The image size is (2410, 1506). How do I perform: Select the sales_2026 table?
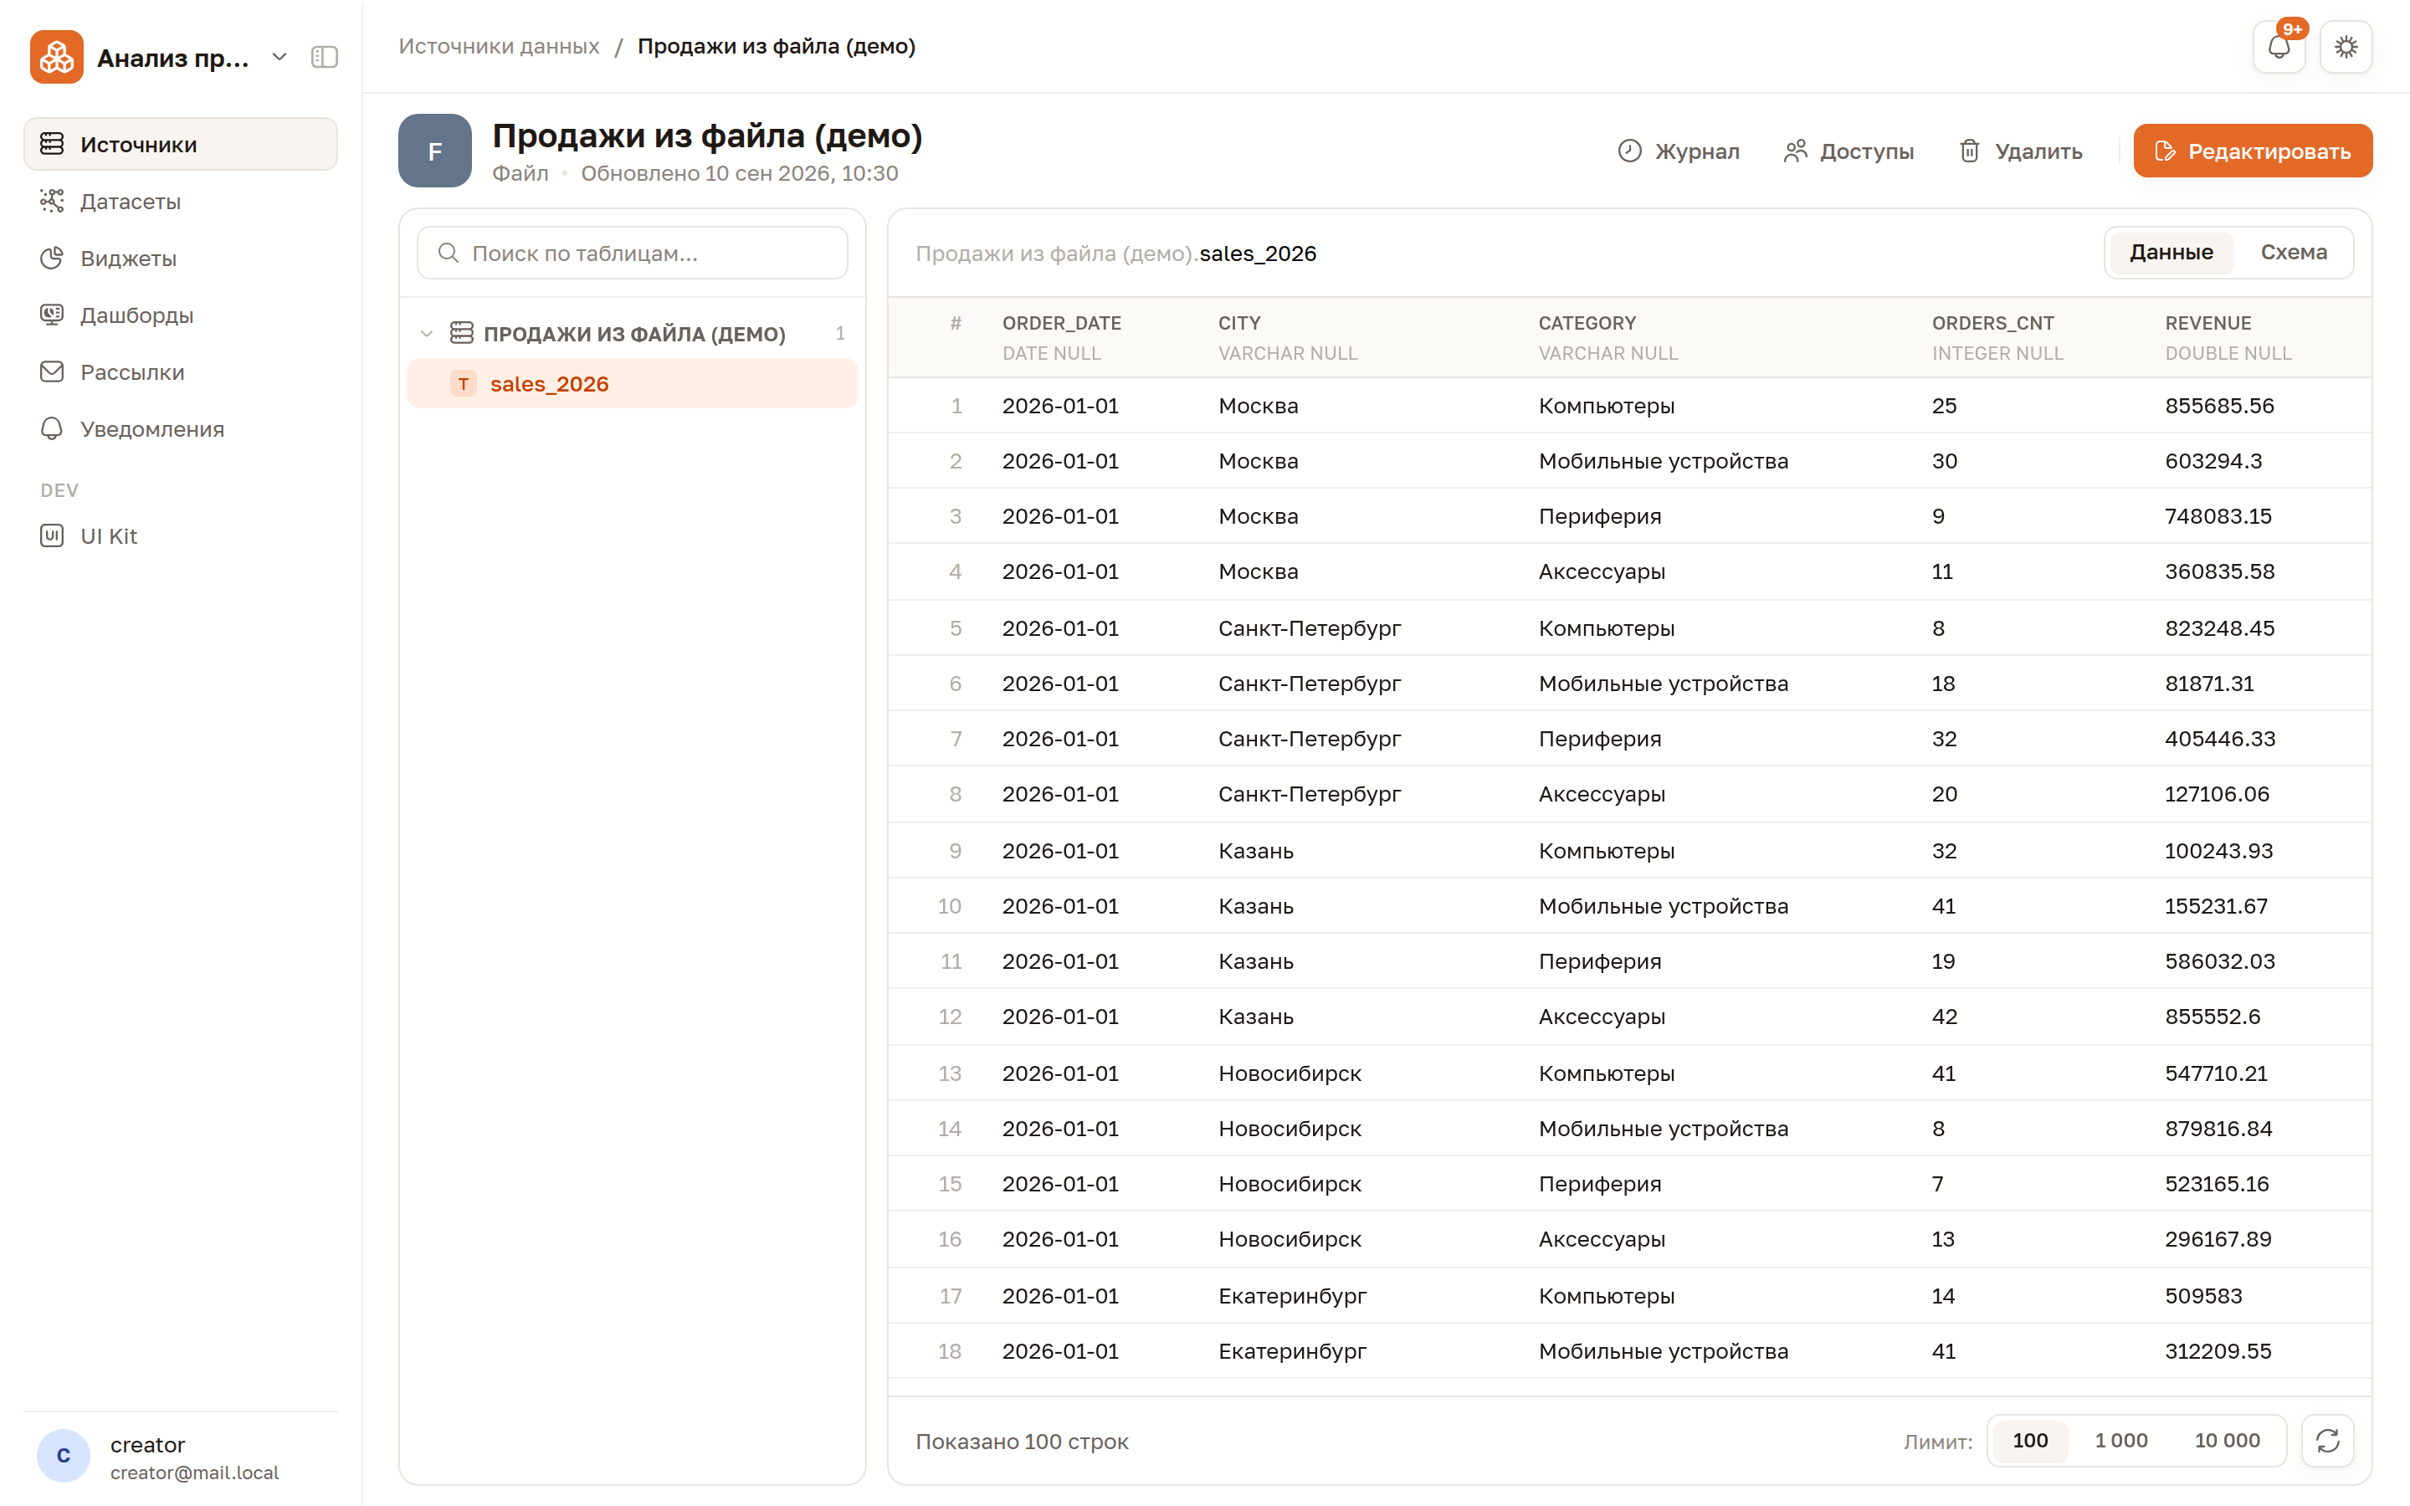633,383
